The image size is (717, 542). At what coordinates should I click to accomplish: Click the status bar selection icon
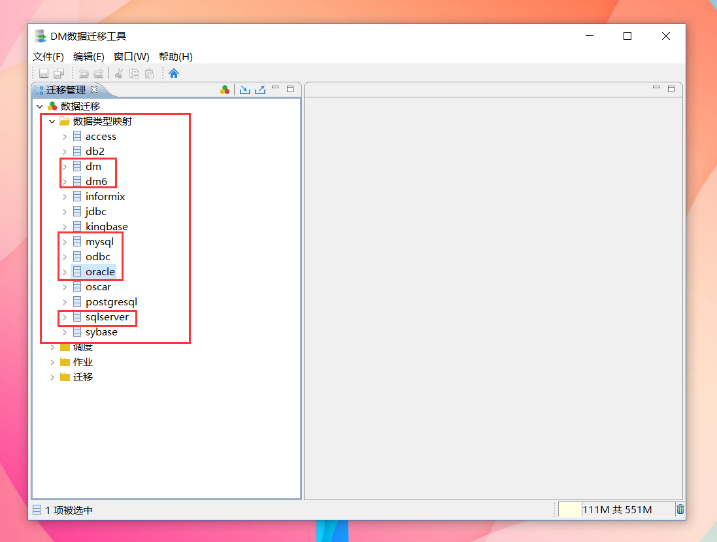pyautogui.click(x=37, y=510)
